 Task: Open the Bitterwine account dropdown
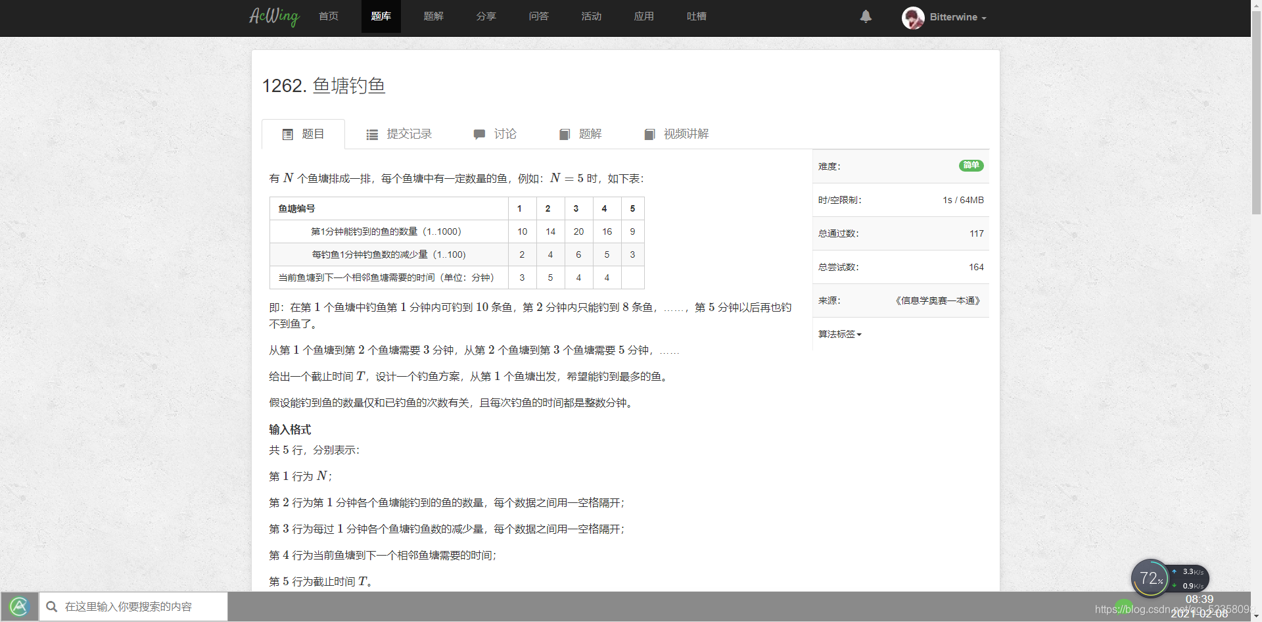pos(958,17)
